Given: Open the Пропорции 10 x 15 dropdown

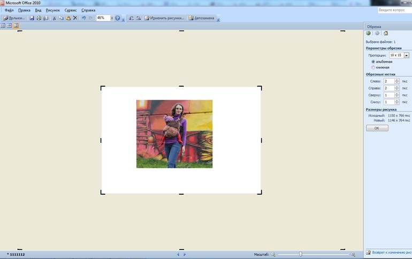Looking at the screenshot, I should coord(407,55).
